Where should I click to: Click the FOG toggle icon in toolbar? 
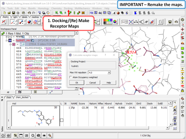[92, 13]
